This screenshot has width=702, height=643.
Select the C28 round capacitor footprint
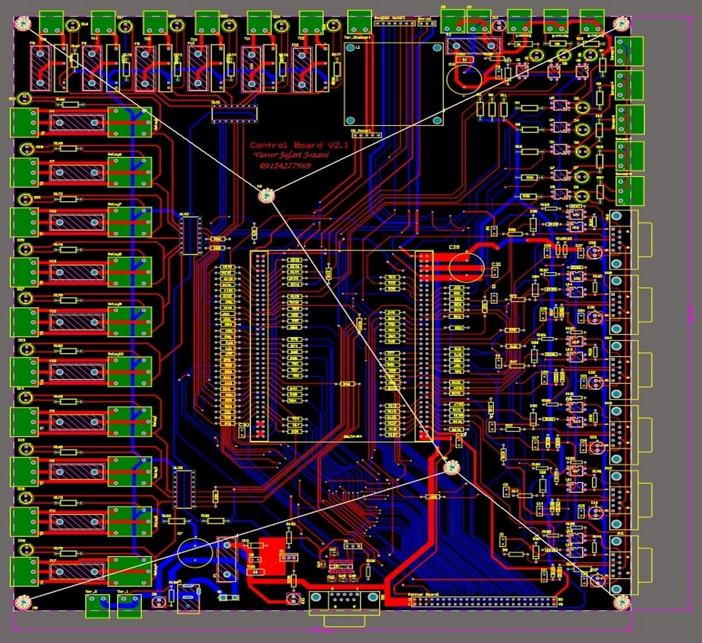466,266
